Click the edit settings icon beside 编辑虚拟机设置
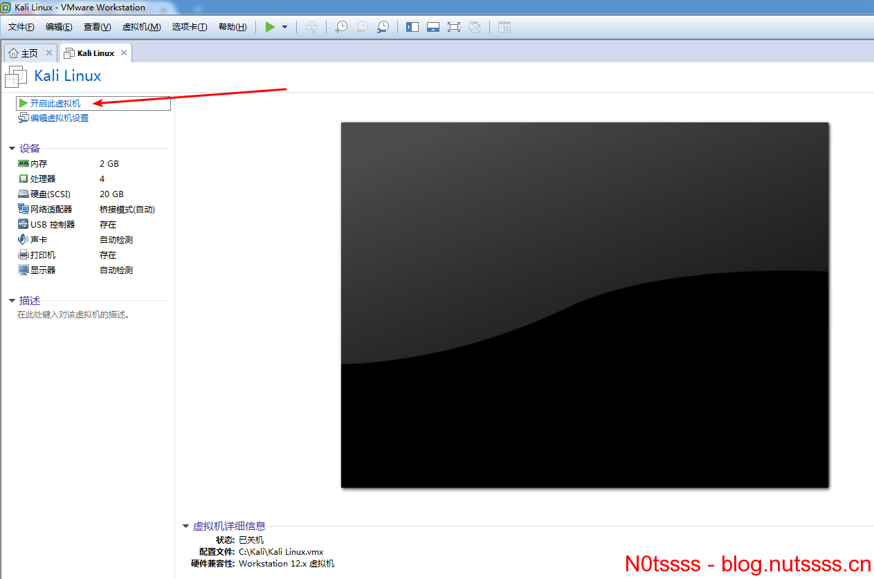 coord(23,118)
